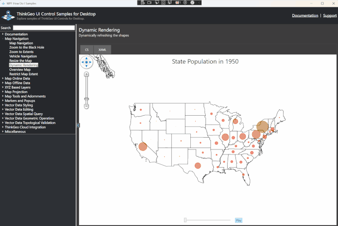
Task: Click the Texas population circle on the map
Action: 198,166
